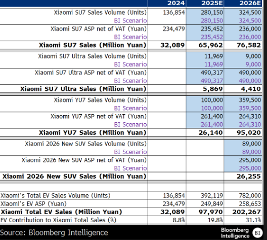The height and width of the screenshot is (240, 267).
Task: Click 'Xiaomi 2026 New SUV Sales Volume (Units)' label
Action: click(85, 144)
